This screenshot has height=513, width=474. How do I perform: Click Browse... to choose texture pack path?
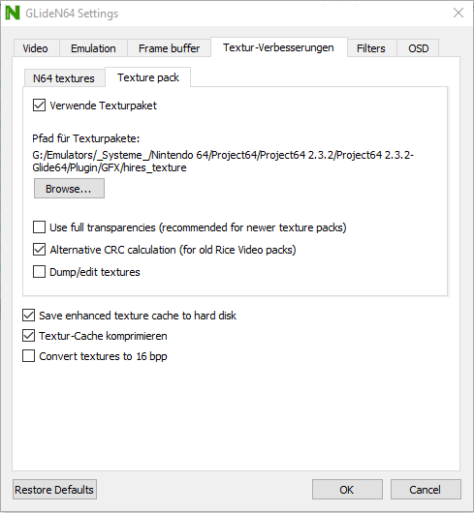69,189
